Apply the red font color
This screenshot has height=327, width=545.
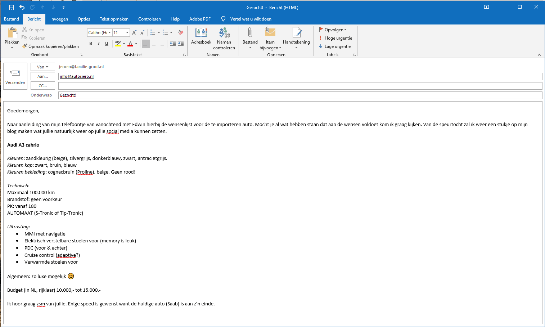pyautogui.click(x=130, y=44)
